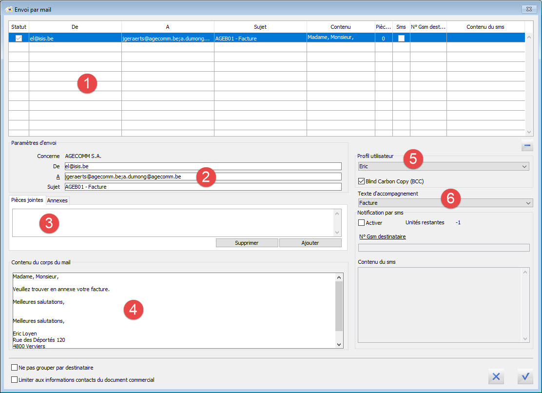542x393 pixels.
Task: Uncheck Blind Carbon Copy (BCC)
Action: click(361, 181)
